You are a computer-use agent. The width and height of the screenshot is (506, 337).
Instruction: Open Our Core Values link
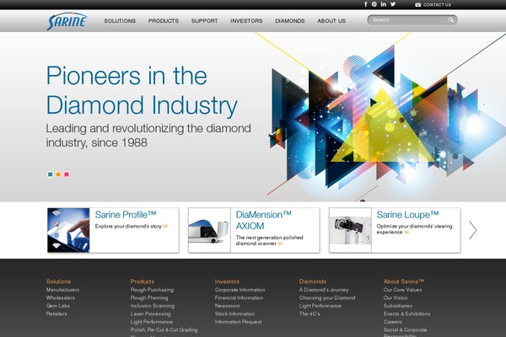point(403,290)
